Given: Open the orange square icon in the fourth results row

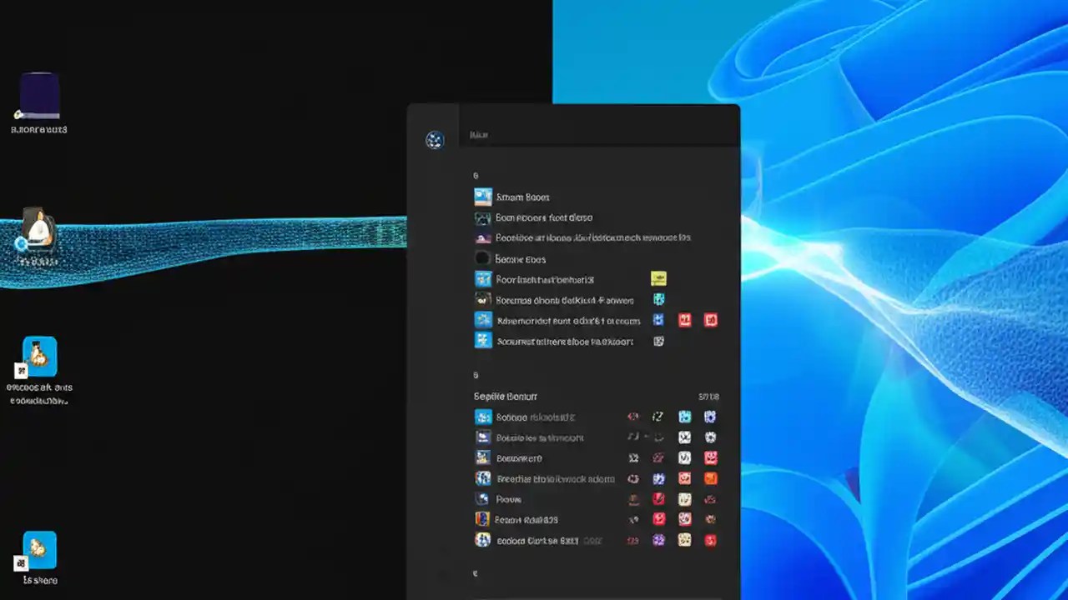Looking at the screenshot, I should tap(711, 478).
